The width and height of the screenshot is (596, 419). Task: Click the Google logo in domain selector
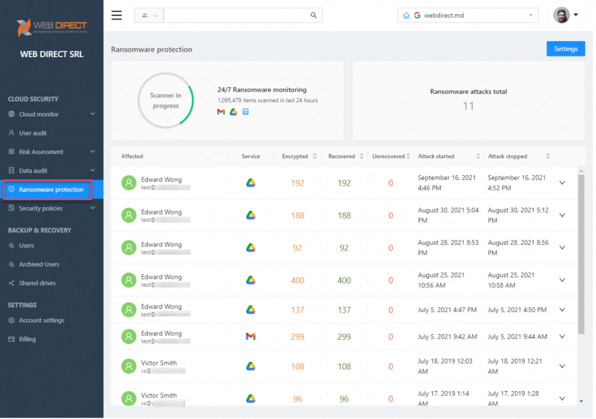[417, 15]
